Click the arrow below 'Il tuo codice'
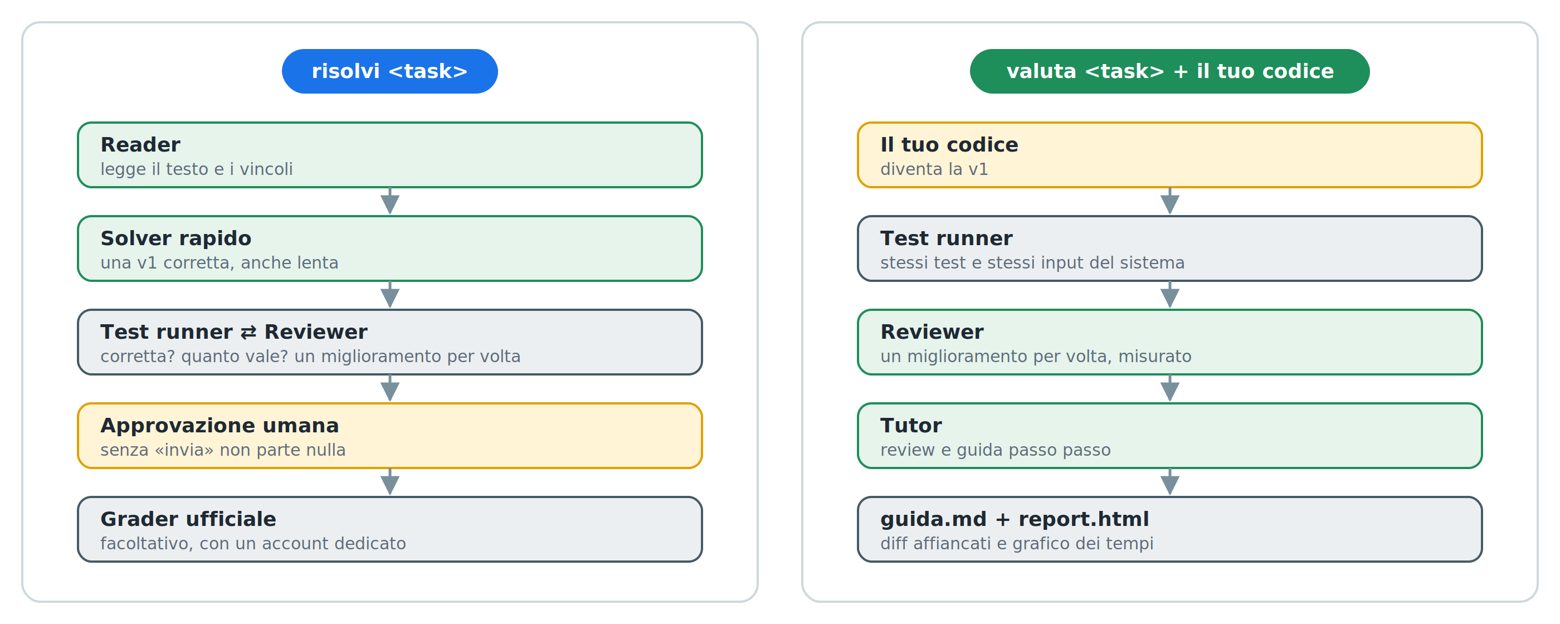The height and width of the screenshot is (624, 1560). click(1169, 201)
